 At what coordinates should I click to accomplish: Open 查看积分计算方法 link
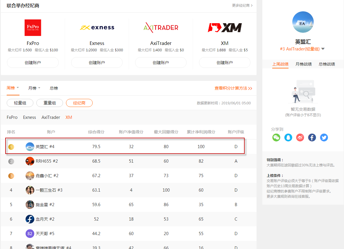pos(233,88)
